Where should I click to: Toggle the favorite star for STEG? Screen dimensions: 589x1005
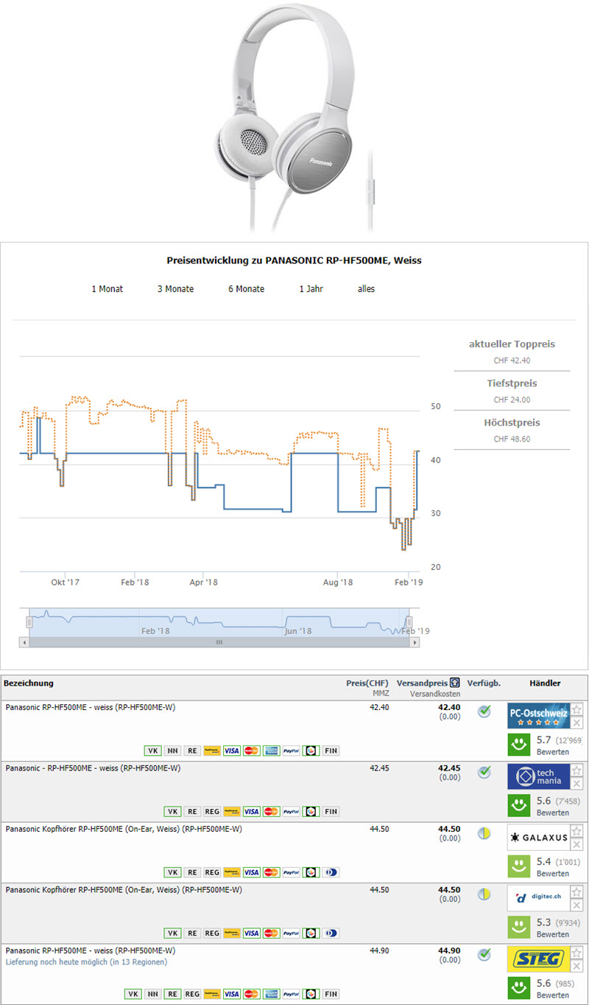click(x=577, y=953)
